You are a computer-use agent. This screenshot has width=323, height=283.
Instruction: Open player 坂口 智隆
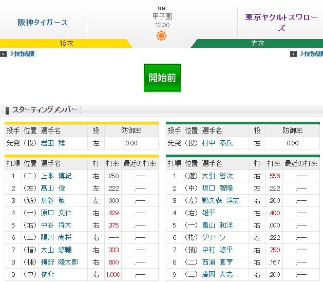(217, 188)
